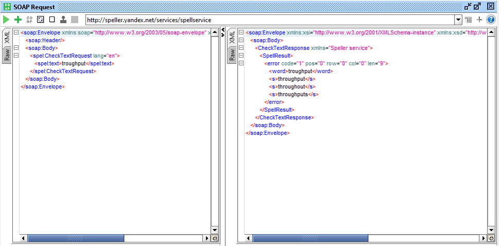Open the endpoint URL dropdown arrow
The width and height of the screenshot is (499, 246).
tap(458, 20)
